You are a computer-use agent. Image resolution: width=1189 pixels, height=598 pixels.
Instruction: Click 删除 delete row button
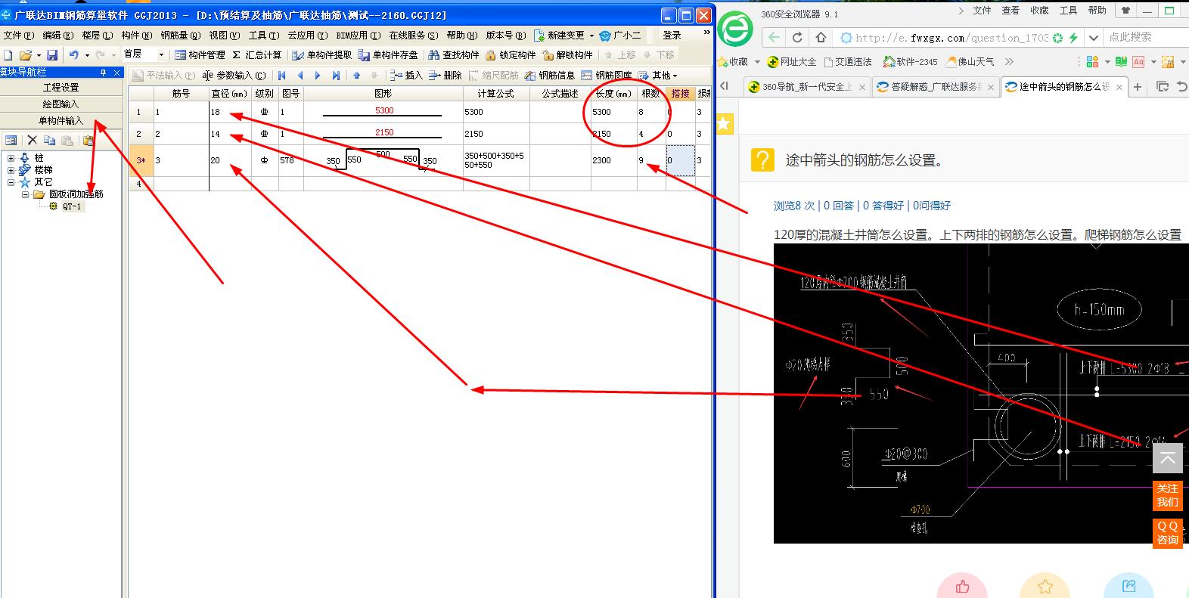click(445, 76)
